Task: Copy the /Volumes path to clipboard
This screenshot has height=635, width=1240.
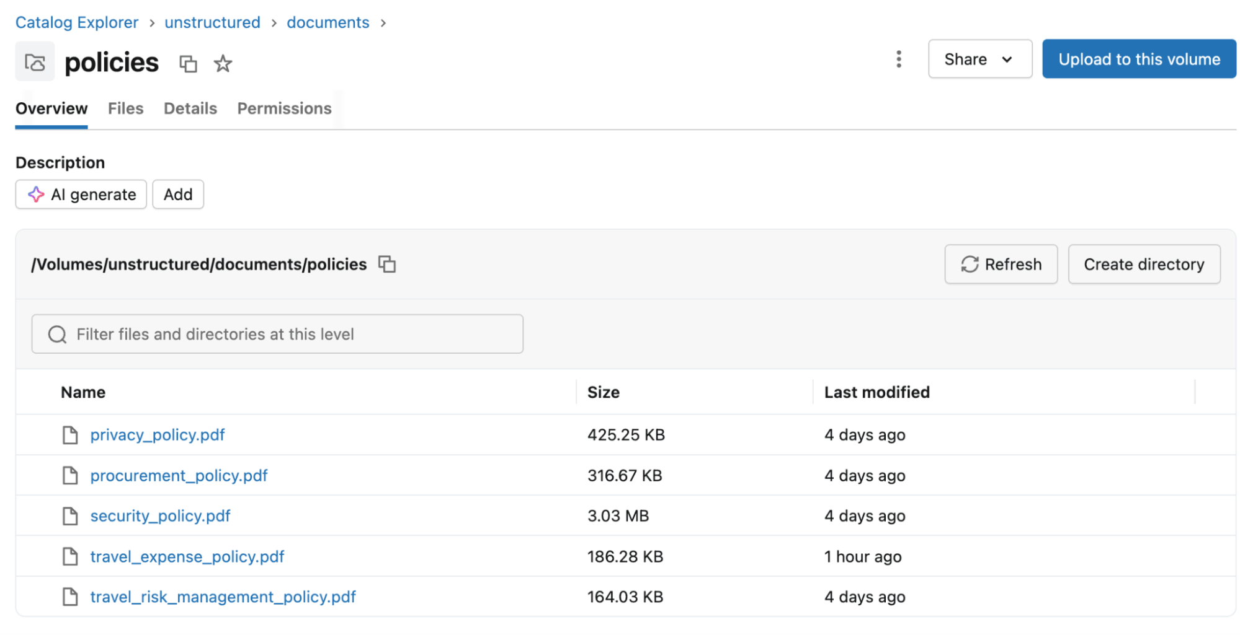Action: [x=387, y=265]
